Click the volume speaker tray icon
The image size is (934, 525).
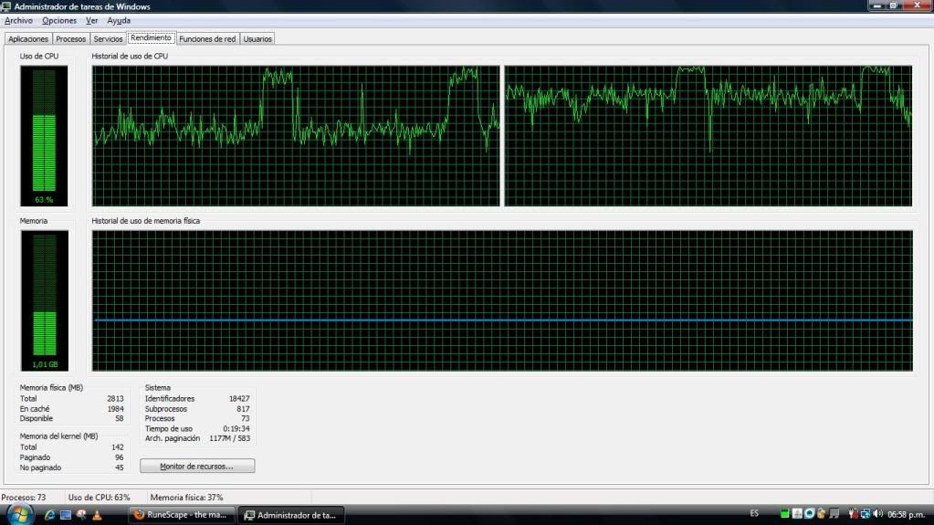click(x=878, y=514)
